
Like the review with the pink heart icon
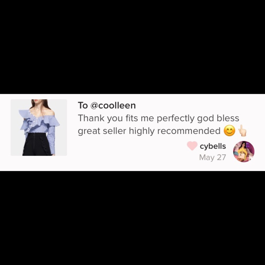(x=192, y=146)
